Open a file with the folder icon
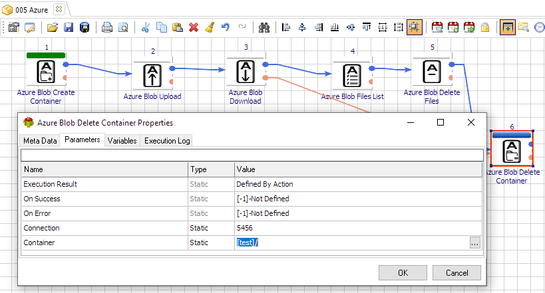 pyautogui.click(x=53, y=27)
